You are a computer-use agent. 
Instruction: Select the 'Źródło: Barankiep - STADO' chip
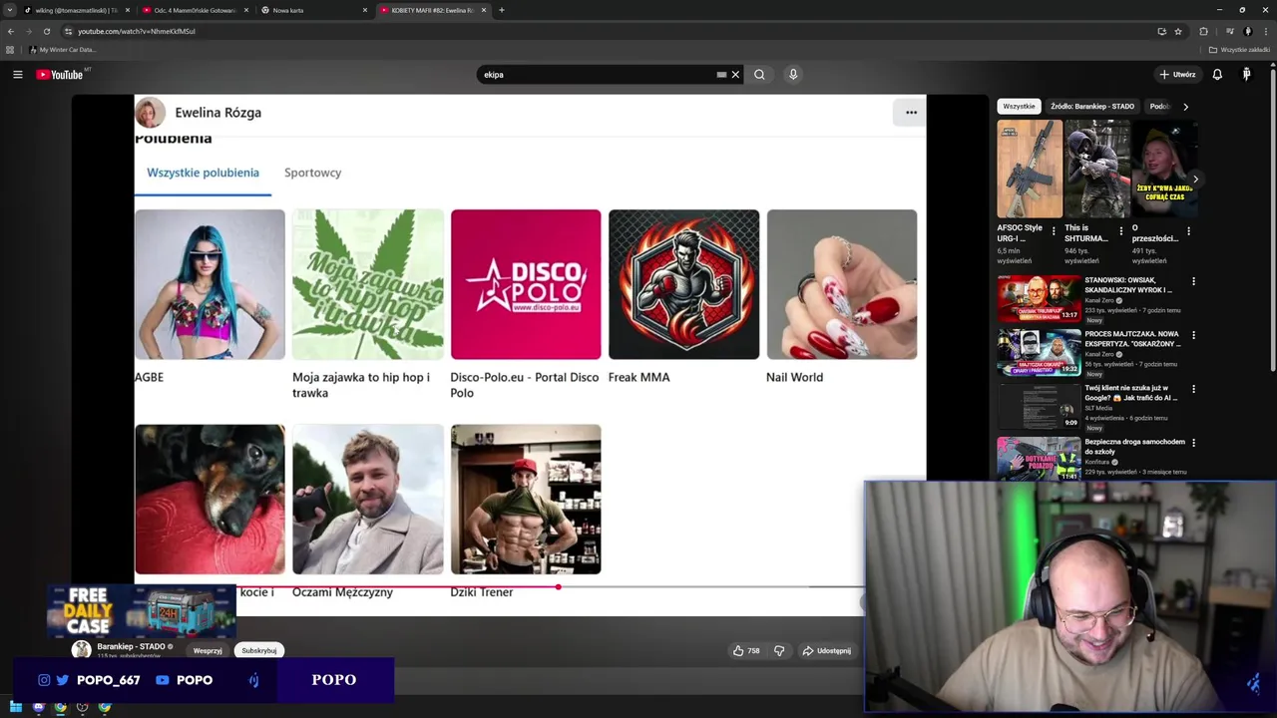click(x=1092, y=106)
